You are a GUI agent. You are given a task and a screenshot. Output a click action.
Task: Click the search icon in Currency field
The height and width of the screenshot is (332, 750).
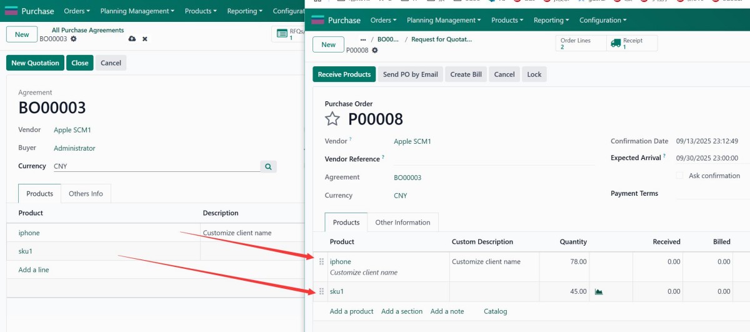click(x=268, y=167)
